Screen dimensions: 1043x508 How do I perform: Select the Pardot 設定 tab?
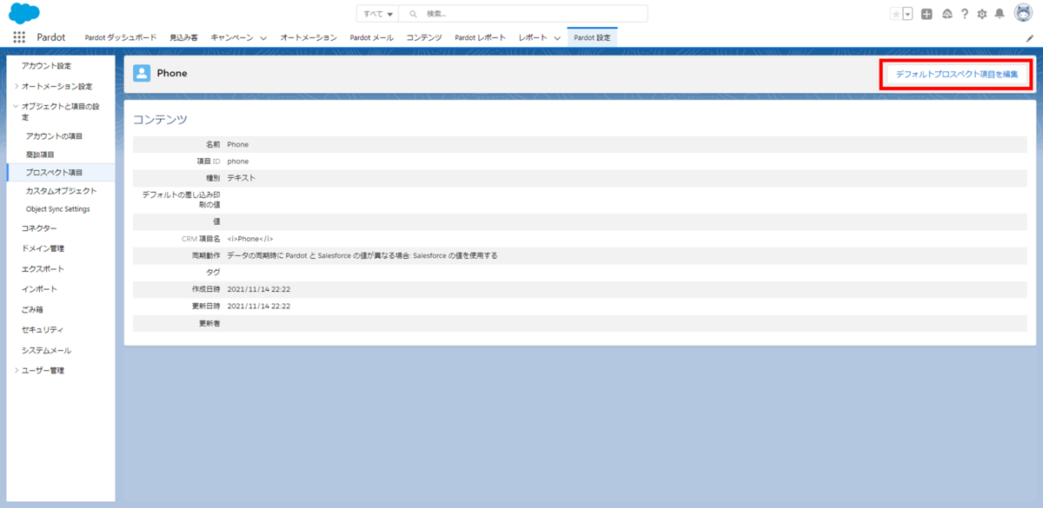592,37
